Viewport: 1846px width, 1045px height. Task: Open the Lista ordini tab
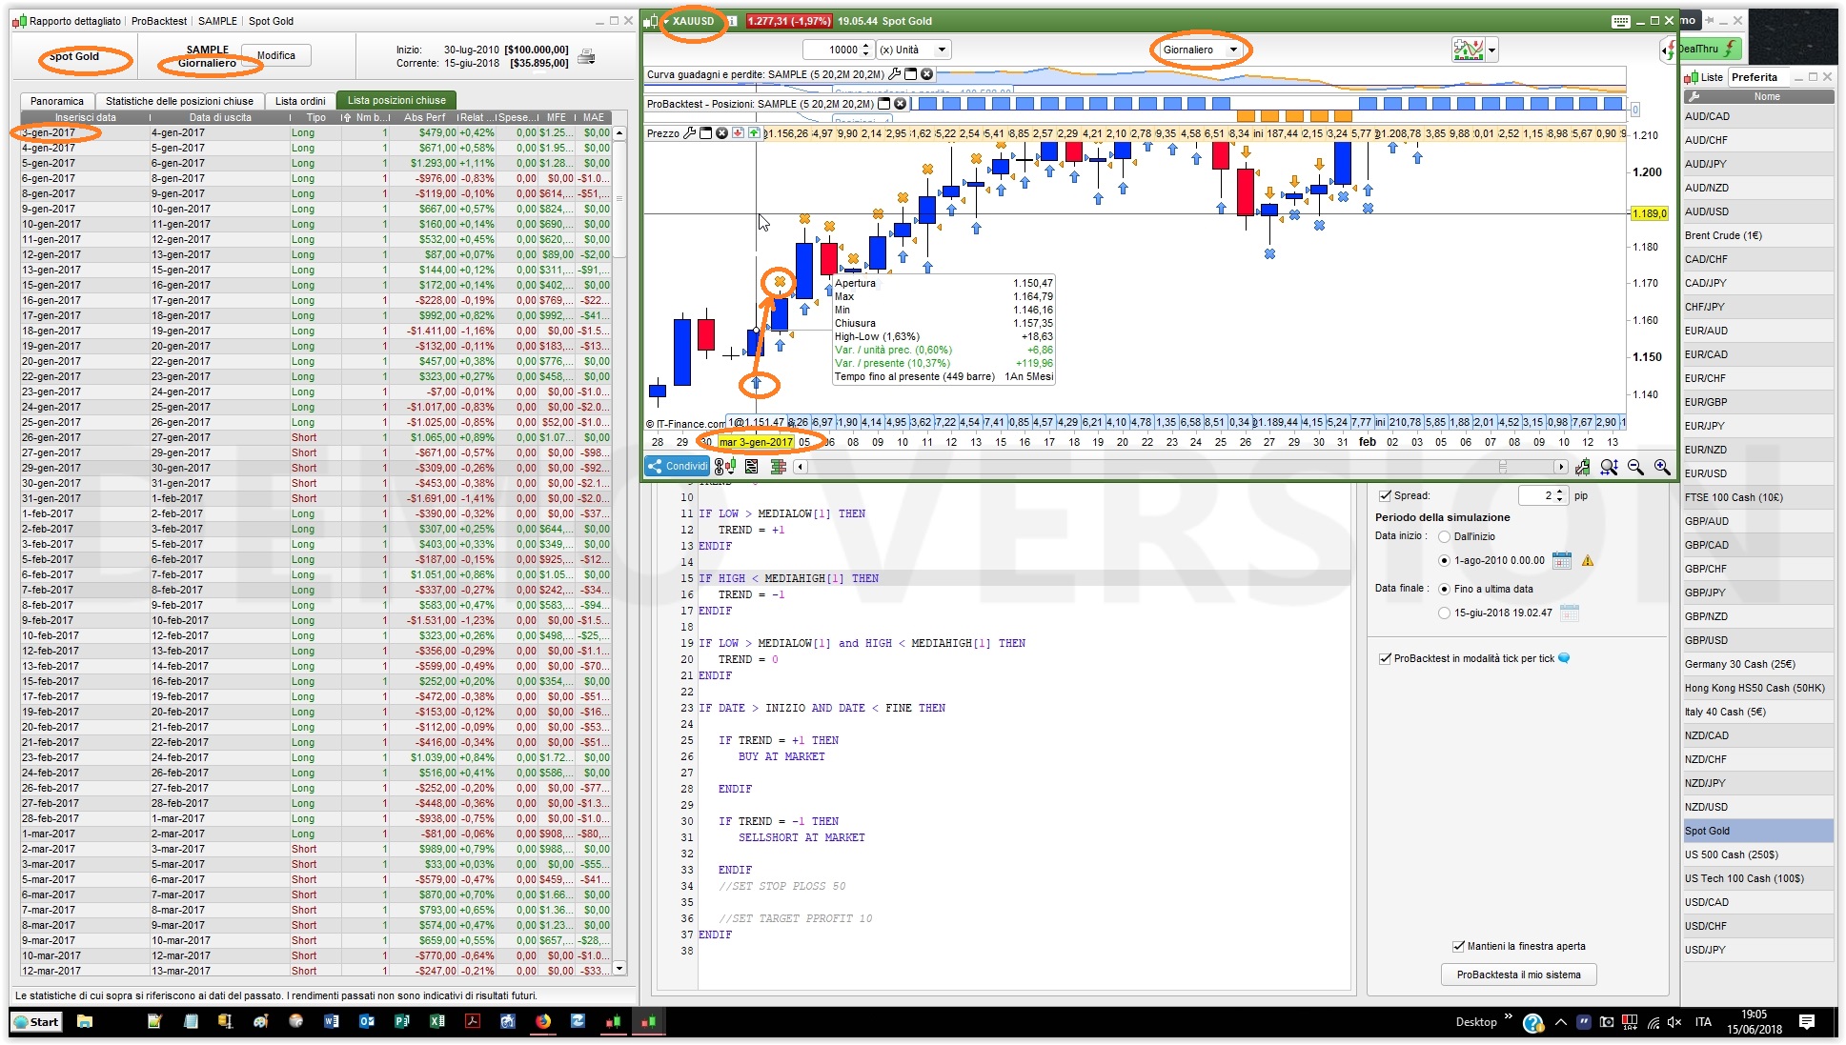[300, 100]
